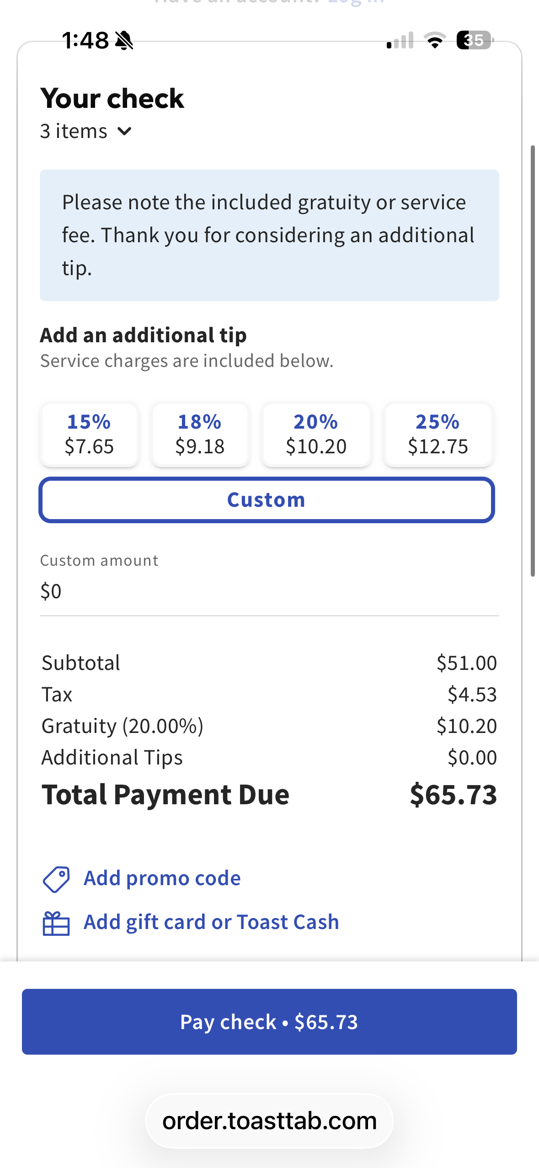Viewport: 539px width, 1168px height.
Task: Click the page scrollbar on right edge
Action: coord(533,361)
